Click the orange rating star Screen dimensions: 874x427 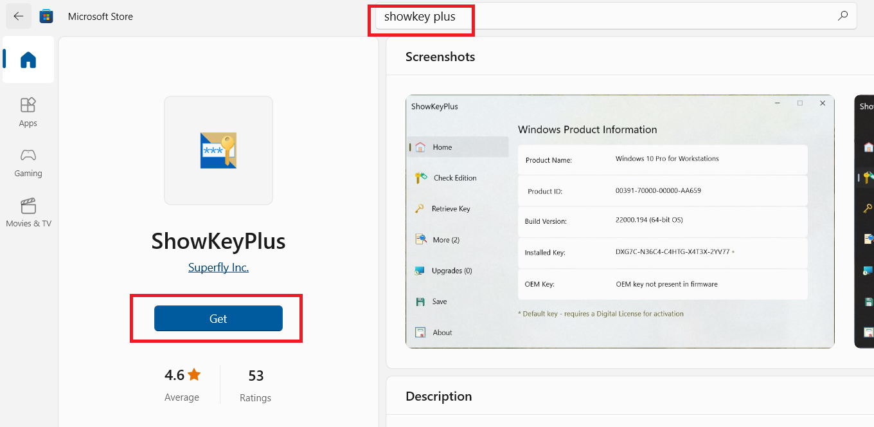tap(194, 374)
